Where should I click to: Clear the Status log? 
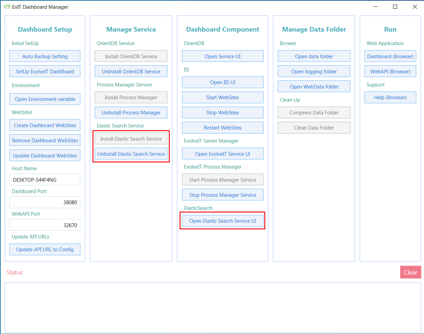coord(410,272)
